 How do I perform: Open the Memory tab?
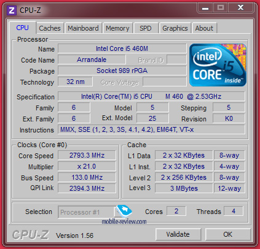(x=117, y=28)
